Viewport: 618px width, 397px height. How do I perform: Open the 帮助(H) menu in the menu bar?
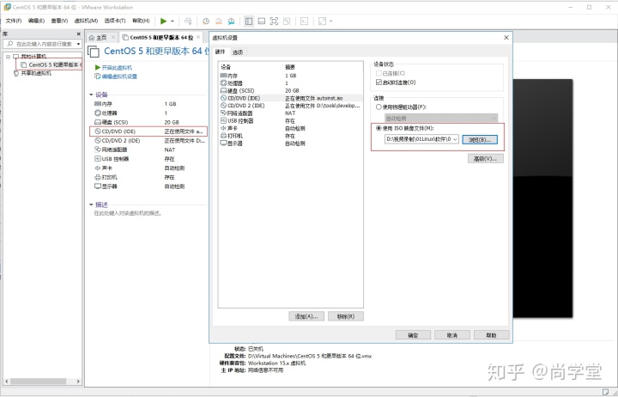[x=141, y=21]
